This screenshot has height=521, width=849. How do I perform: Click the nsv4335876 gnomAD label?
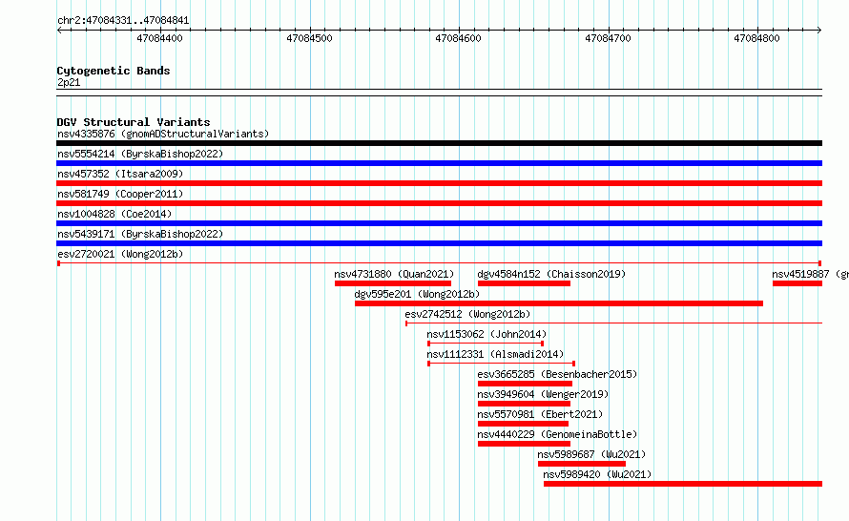(163, 134)
